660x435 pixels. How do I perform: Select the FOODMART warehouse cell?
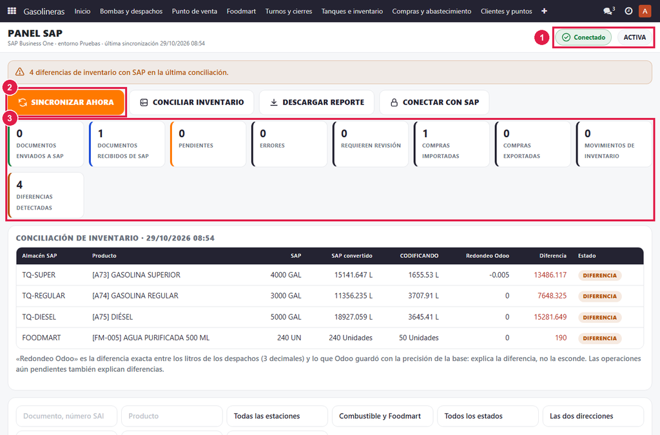41,338
